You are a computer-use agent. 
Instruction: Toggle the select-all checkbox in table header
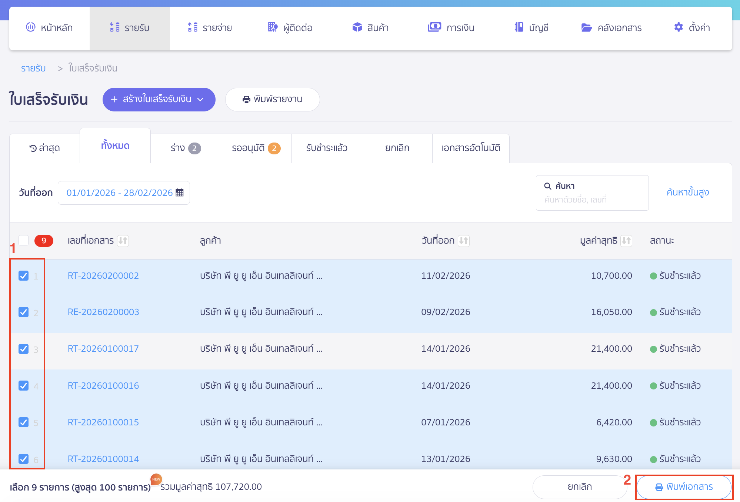(24, 240)
